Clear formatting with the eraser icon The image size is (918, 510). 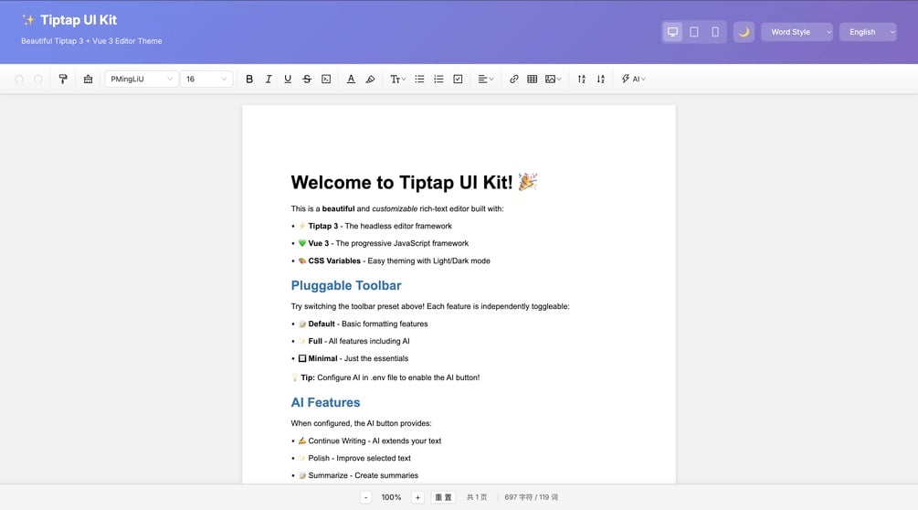pyautogui.click(x=88, y=79)
